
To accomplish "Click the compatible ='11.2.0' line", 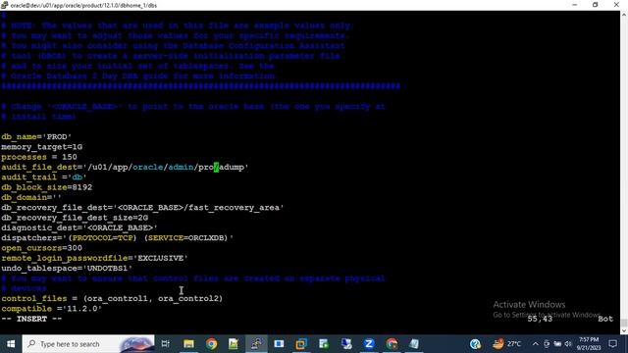I will coord(52,309).
